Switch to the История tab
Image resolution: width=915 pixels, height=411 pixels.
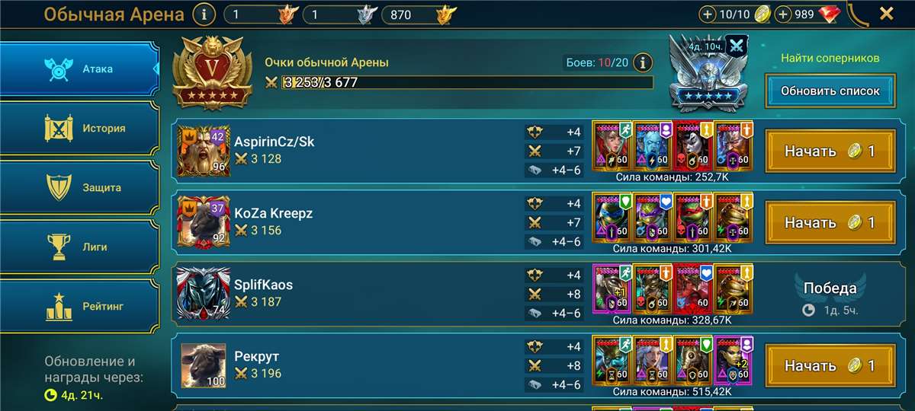pyautogui.click(x=79, y=129)
